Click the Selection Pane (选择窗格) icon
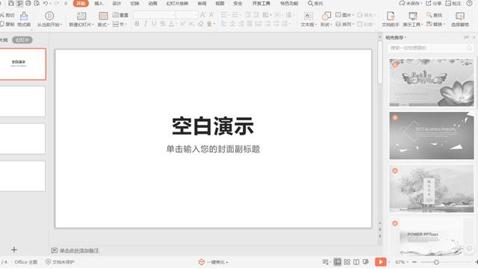Screen dimensions: 478x269 point(460,16)
